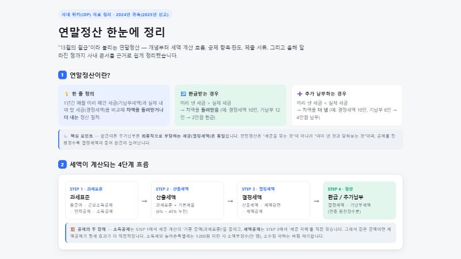Select the 한 줄 정의 blue card
This screenshot has height=259, width=461.
pos(114,105)
